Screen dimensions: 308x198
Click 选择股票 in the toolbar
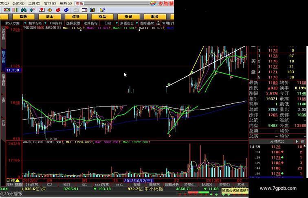(73, 23)
